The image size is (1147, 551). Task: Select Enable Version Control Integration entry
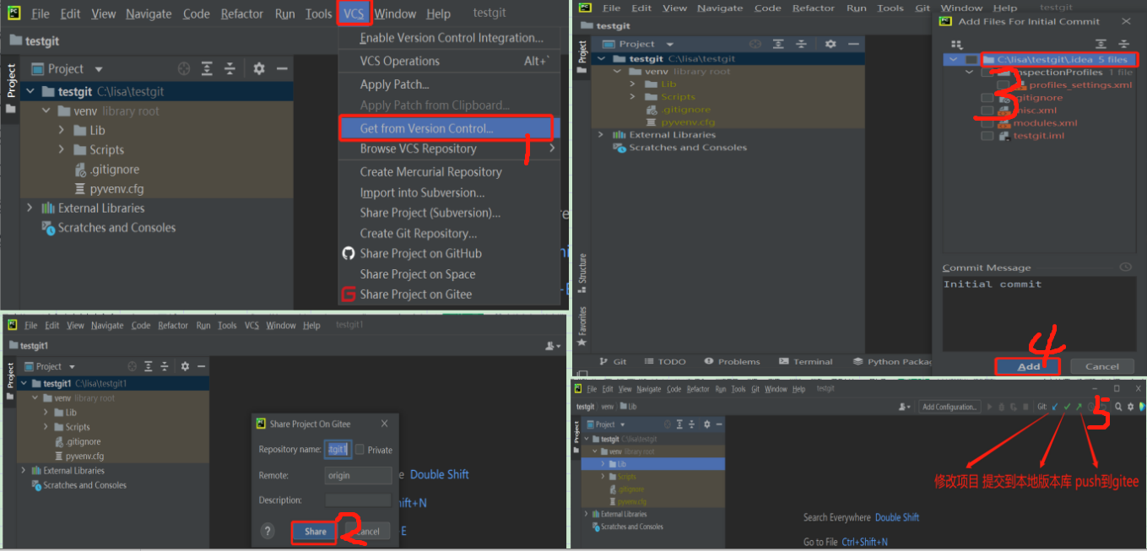coord(451,38)
